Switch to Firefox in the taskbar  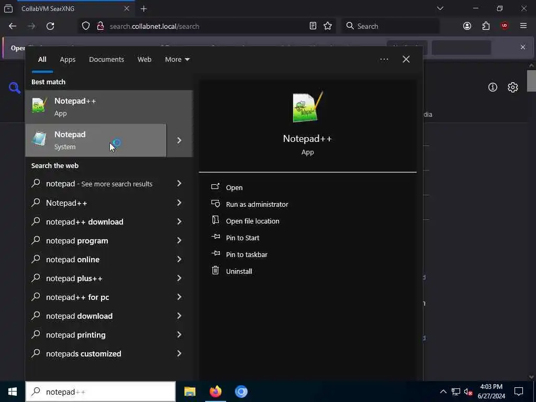click(x=215, y=392)
